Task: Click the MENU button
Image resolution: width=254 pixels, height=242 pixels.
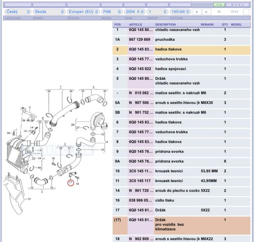Action: point(238,5)
